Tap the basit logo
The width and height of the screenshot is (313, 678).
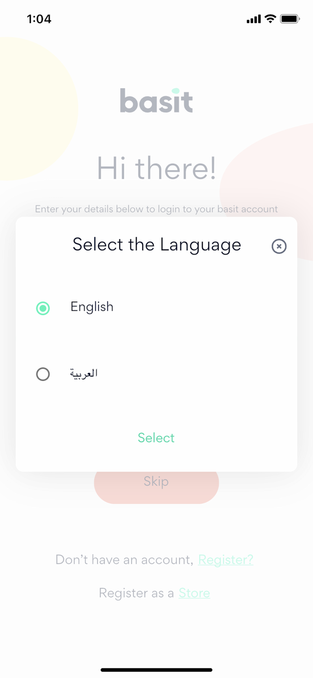156,101
